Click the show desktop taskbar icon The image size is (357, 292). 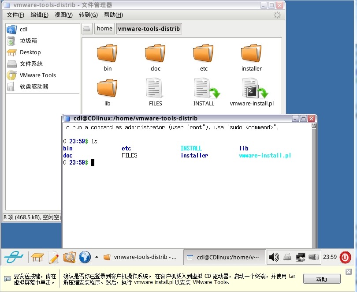pos(37,257)
